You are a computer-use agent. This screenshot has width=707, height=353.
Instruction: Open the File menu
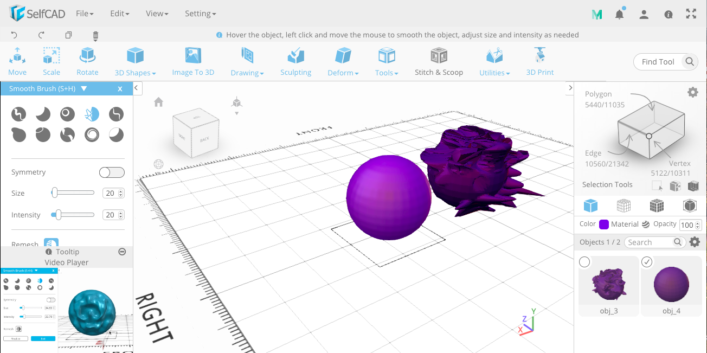coord(85,14)
